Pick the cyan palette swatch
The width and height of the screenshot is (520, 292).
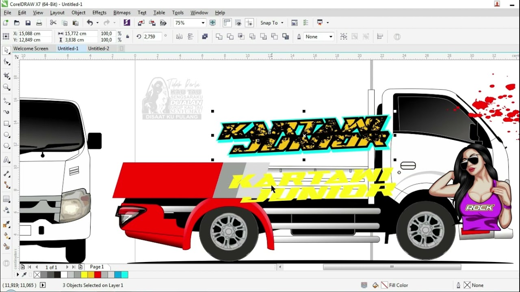pyautogui.click(x=125, y=275)
